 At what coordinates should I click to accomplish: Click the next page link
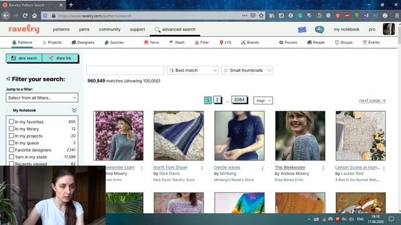click(x=372, y=101)
